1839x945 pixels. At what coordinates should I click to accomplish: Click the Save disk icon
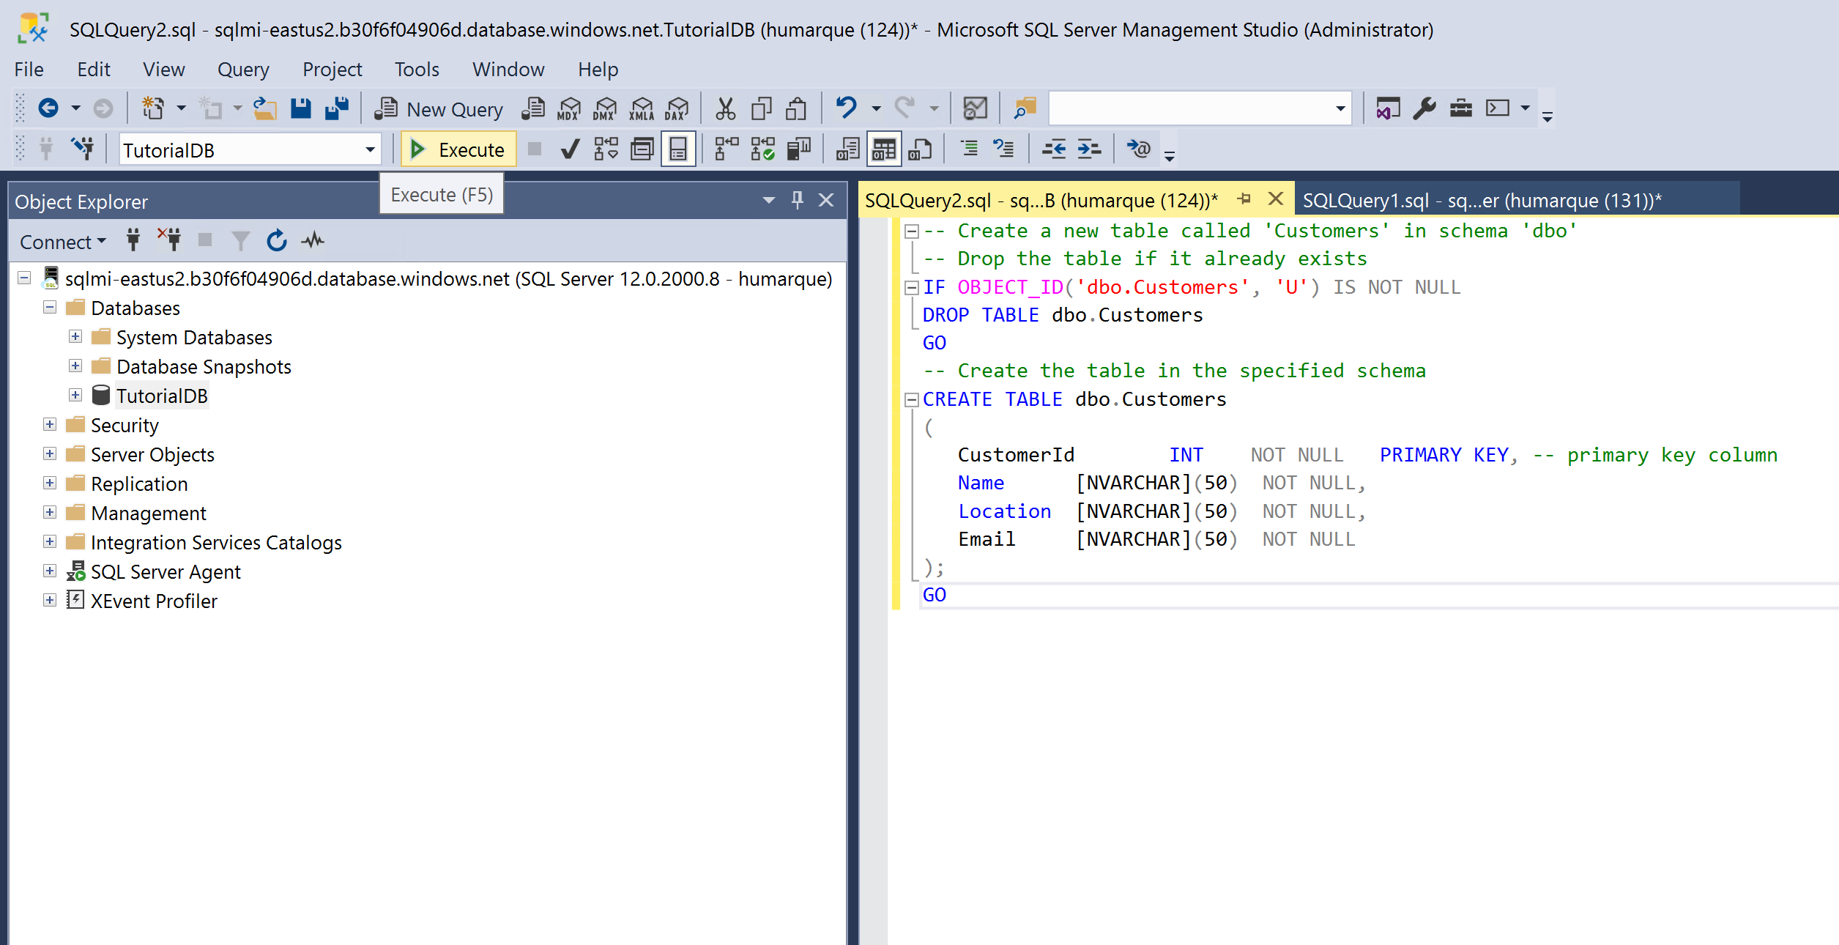[301, 108]
